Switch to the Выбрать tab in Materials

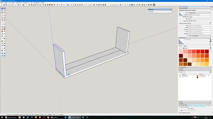pos(180,46)
